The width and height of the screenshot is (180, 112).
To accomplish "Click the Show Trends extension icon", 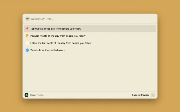I will (x=26, y=95).
